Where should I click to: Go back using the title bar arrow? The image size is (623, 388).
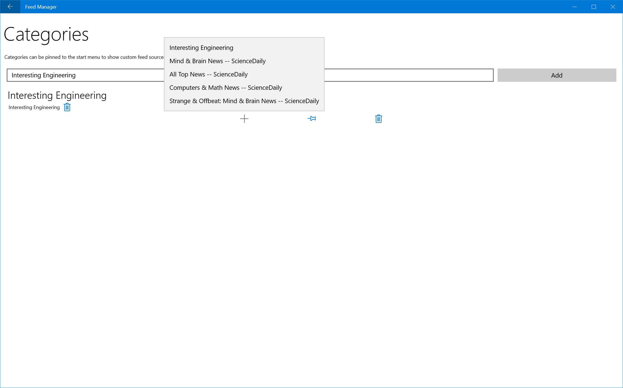pyautogui.click(x=10, y=7)
